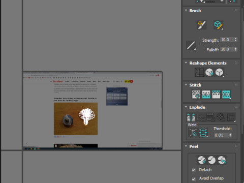Viewport: 244px width, 183px height.
Task: Click the Falloff spinner arrows
Action: pyautogui.click(x=236, y=49)
